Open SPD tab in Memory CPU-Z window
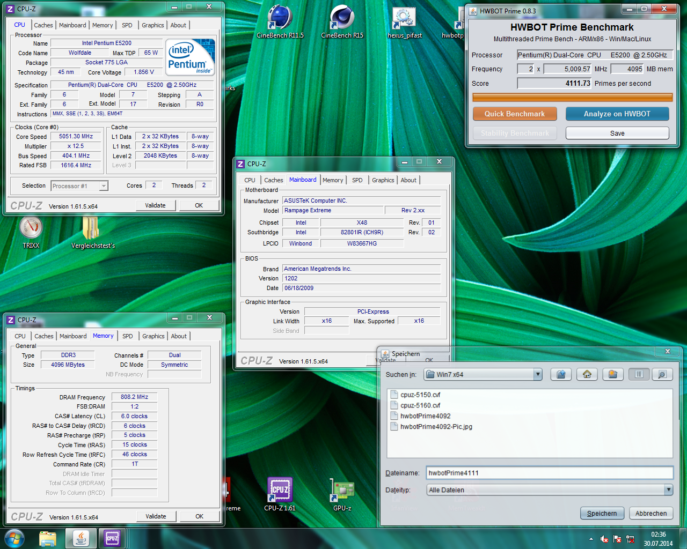Image resolution: width=687 pixels, height=549 pixels. (127, 336)
